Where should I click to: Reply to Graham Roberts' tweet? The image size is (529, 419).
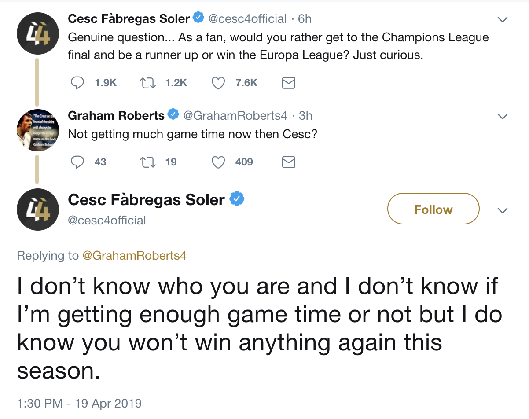[78, 162]
